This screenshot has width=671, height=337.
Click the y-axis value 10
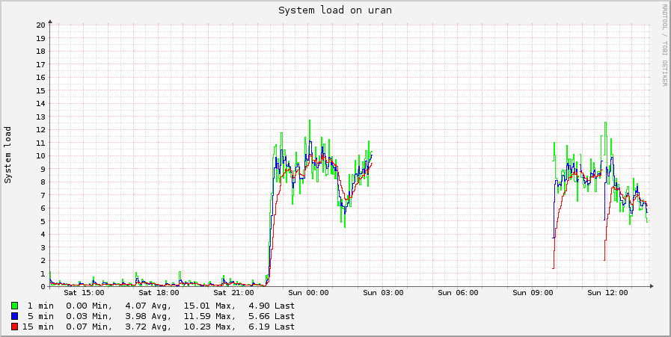(x=40, y=155)
